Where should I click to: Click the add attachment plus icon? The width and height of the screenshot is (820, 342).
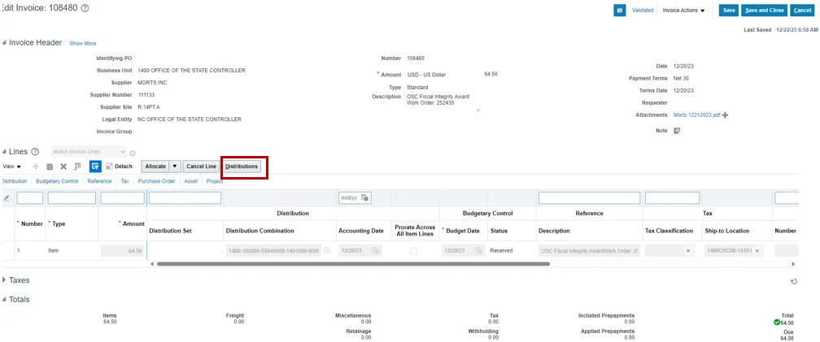(x=725, y=115)
